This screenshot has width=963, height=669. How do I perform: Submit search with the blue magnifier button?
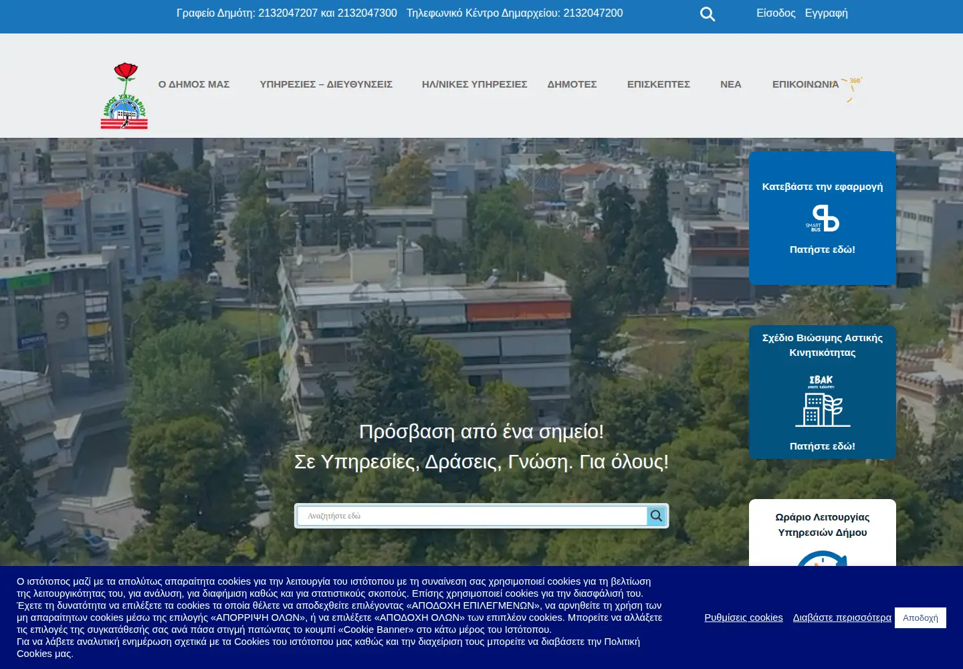tap(657, 516)
